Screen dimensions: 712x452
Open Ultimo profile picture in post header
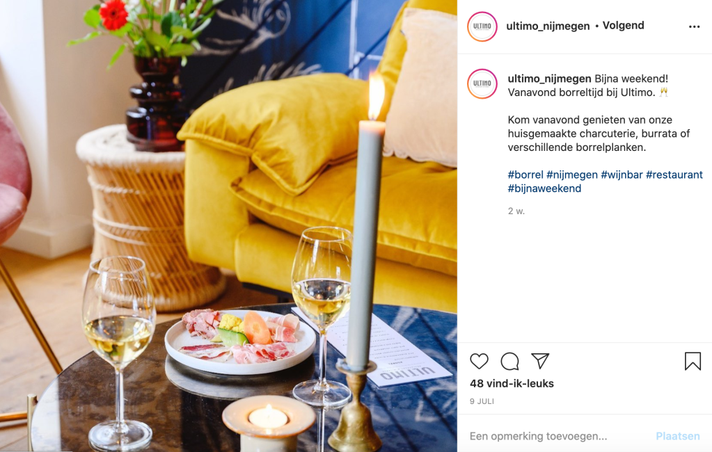click(482, 26)
